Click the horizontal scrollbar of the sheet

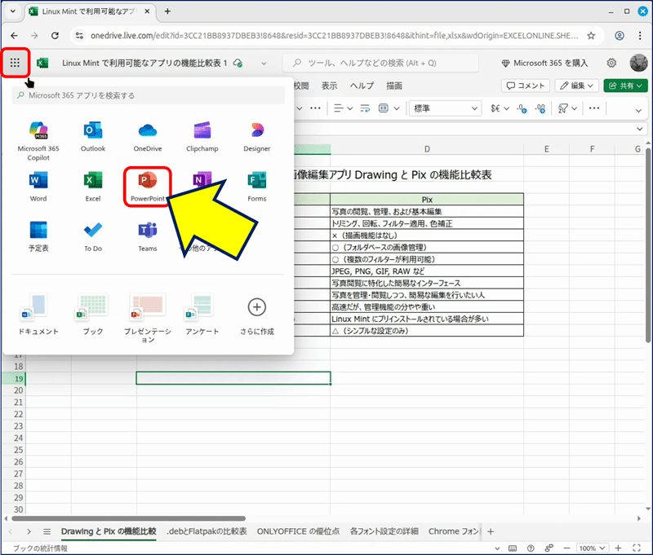(129, 518)
